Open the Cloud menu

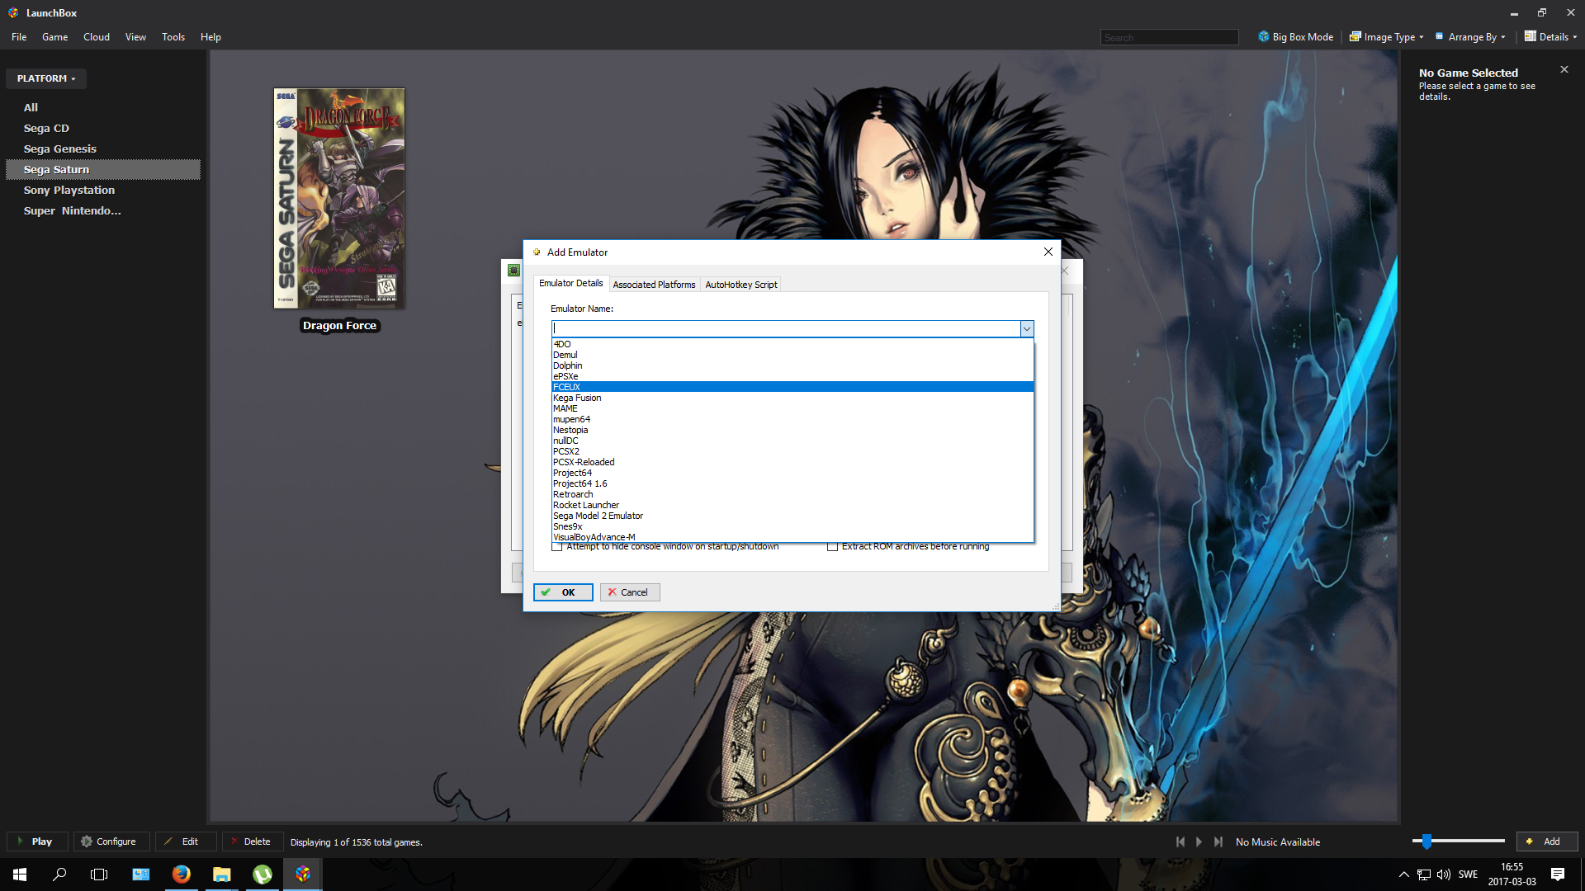(x=97, y=37)
